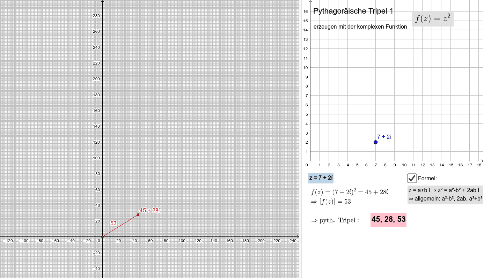
Task: Click 'z = a+b i ⇒ z² = a²-b² + 2ab i' text
Action: (443, 190)
